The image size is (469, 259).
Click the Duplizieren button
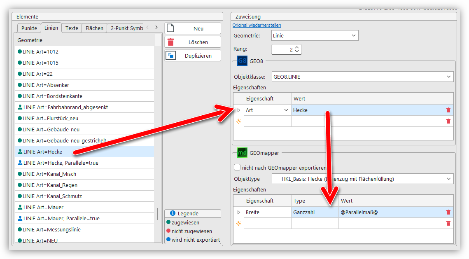[193, 56]
